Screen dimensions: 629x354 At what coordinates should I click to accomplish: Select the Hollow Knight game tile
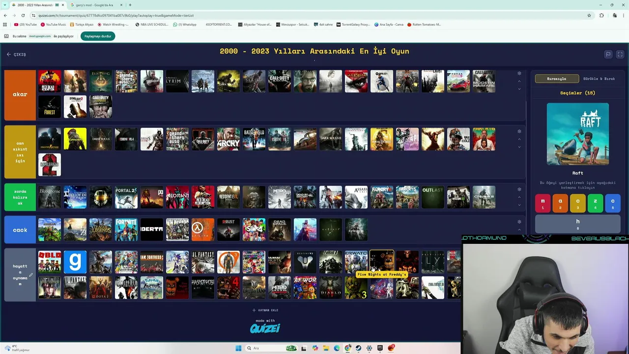coord(75,197)
